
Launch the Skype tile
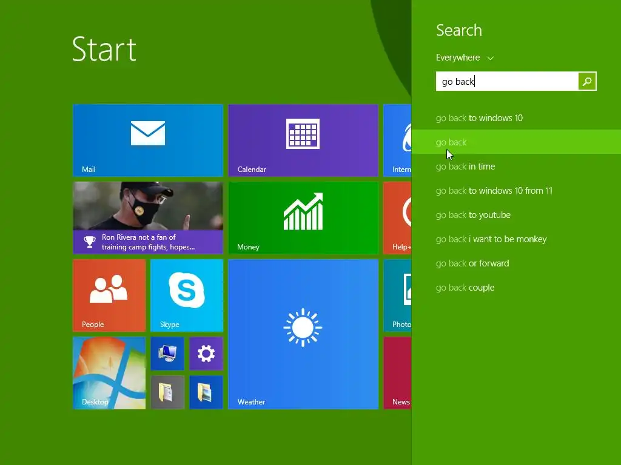(187, 295)
